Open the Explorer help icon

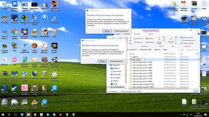[x=199, y=34]
